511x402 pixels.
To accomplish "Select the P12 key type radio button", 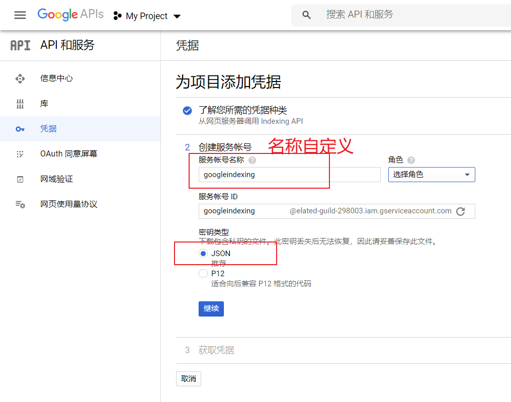I will pyautogui.click(x=203, y=273).
